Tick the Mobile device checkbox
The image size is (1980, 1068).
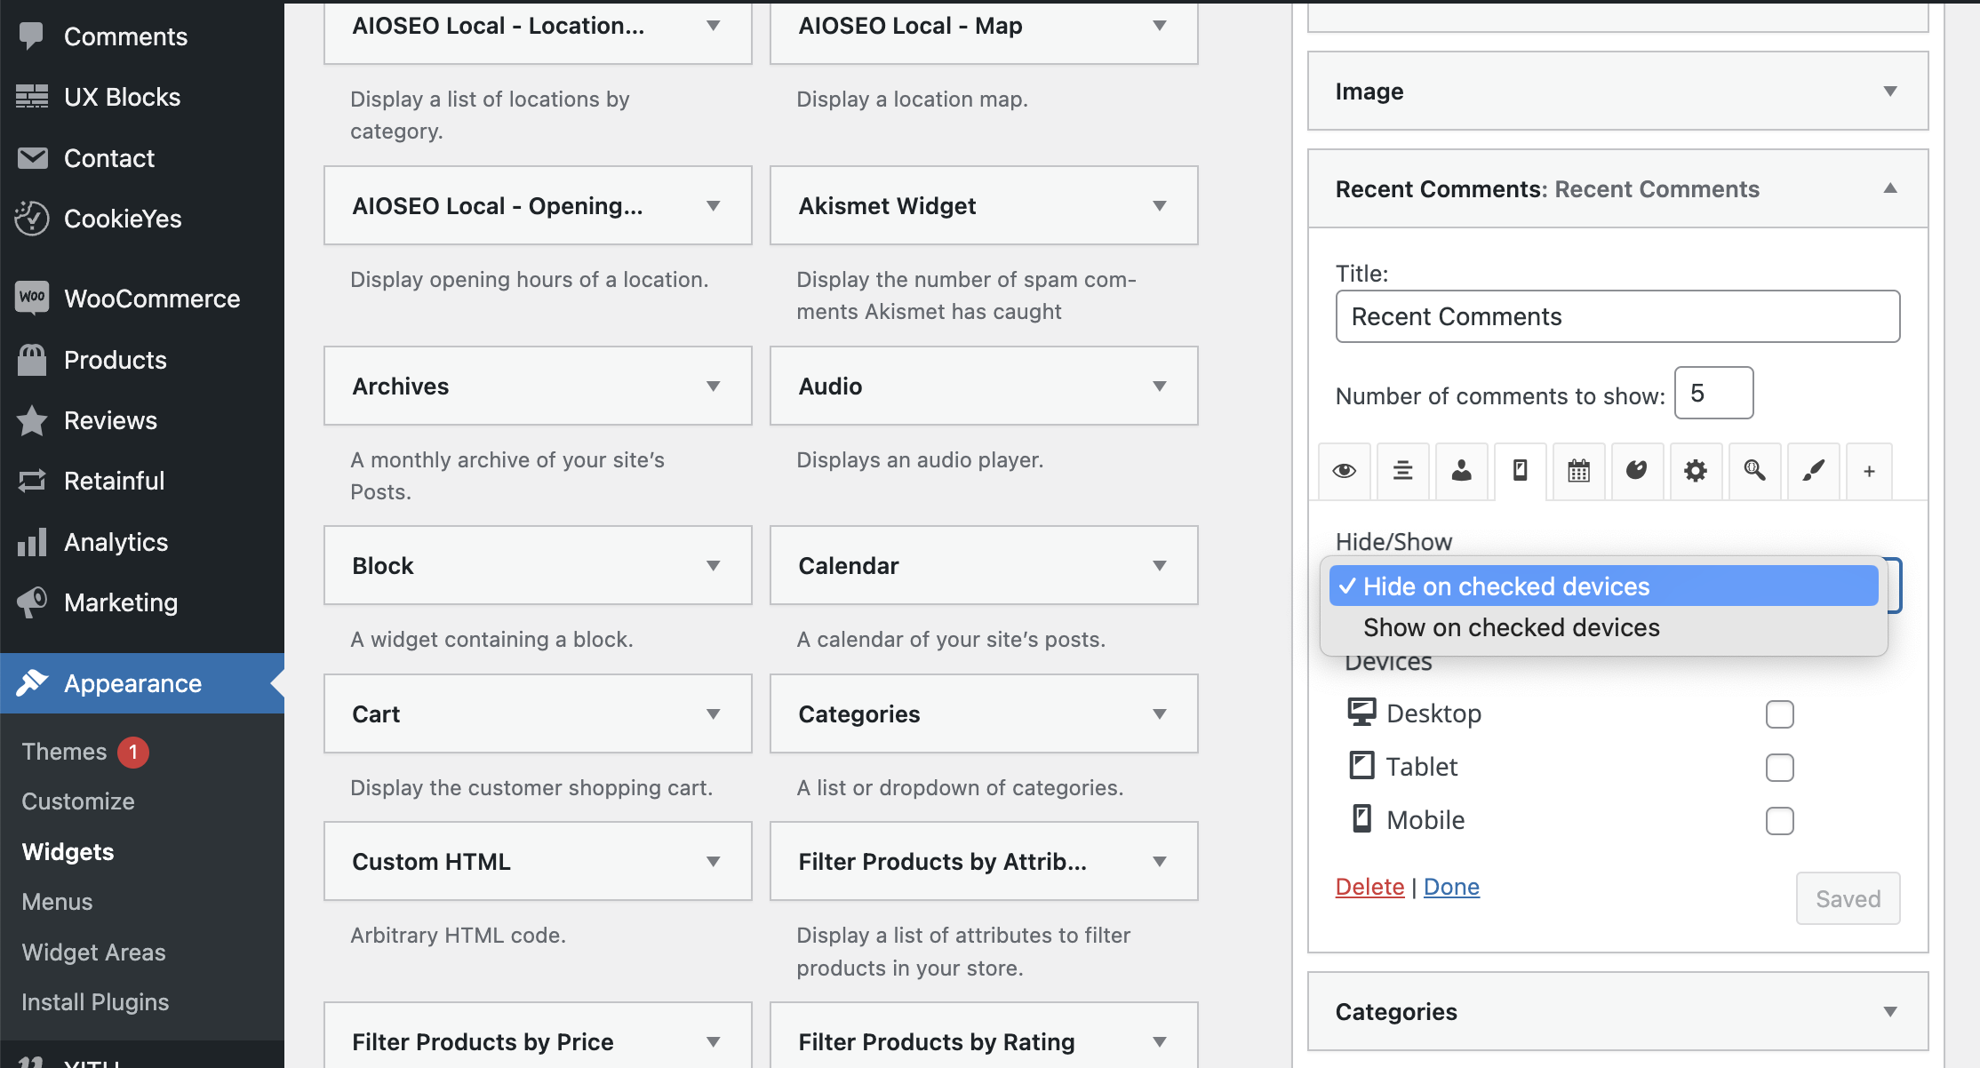coord(1779,821)
